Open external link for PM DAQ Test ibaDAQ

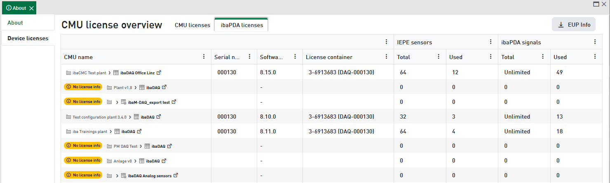169,146
